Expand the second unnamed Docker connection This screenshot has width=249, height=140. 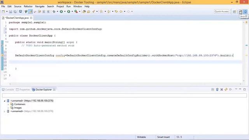[x=4, y=112]
